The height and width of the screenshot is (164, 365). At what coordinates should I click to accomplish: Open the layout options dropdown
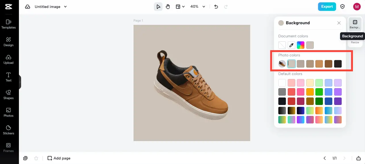(180, 7)
